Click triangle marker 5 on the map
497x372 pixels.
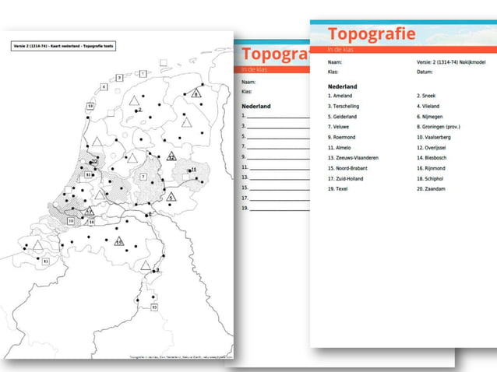tap(171, 197)
